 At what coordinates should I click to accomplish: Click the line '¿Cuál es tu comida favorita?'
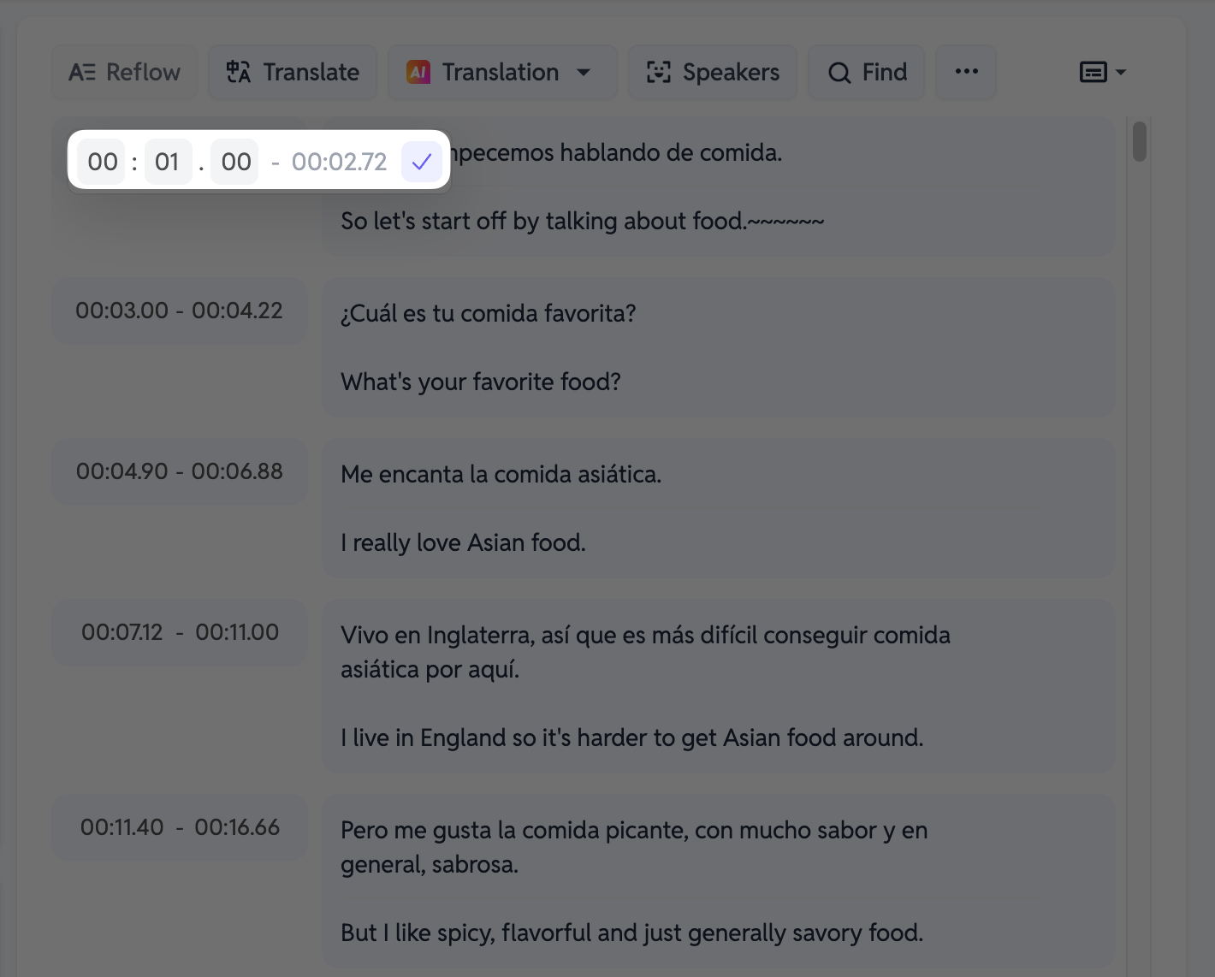tap(489, 314)
